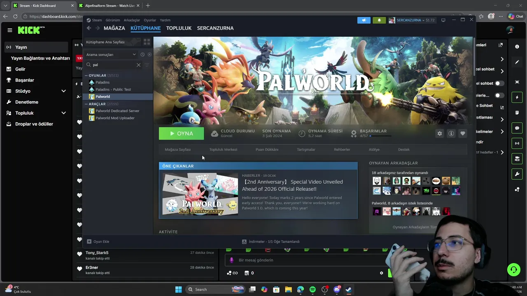Viewport: 527px width, 296px height.
Task: Expand Arama sonuçları dropdown
Action: [x=111, y=54]
